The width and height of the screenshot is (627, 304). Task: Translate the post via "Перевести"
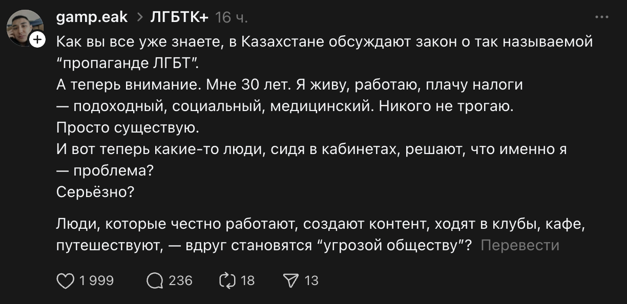coord(520,246)
